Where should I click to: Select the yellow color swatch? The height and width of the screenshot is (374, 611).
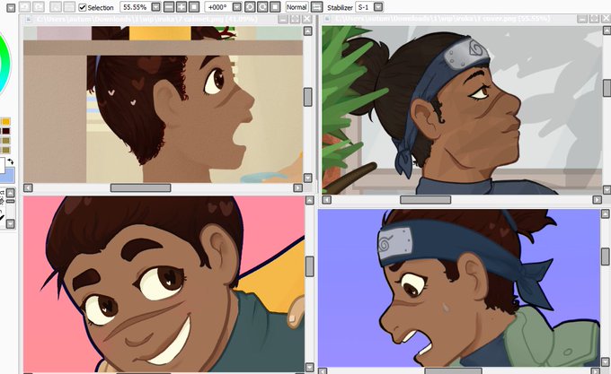coord(6,122)
